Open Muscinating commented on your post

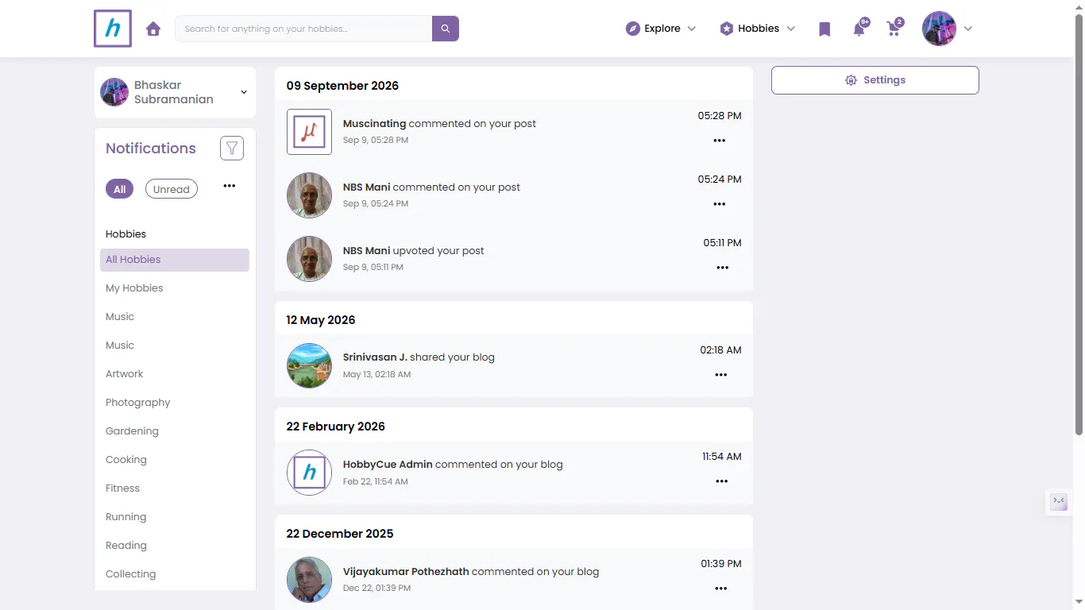(439, 124)
